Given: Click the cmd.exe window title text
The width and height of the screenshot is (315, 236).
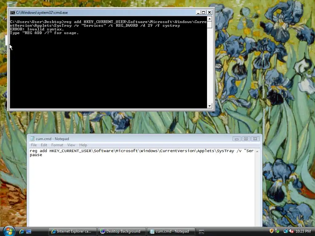Looking at the screenshot, I should [42, 12].
